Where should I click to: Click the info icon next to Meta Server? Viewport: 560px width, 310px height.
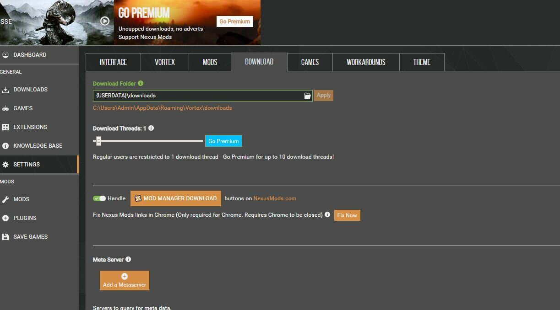point(128,259)
